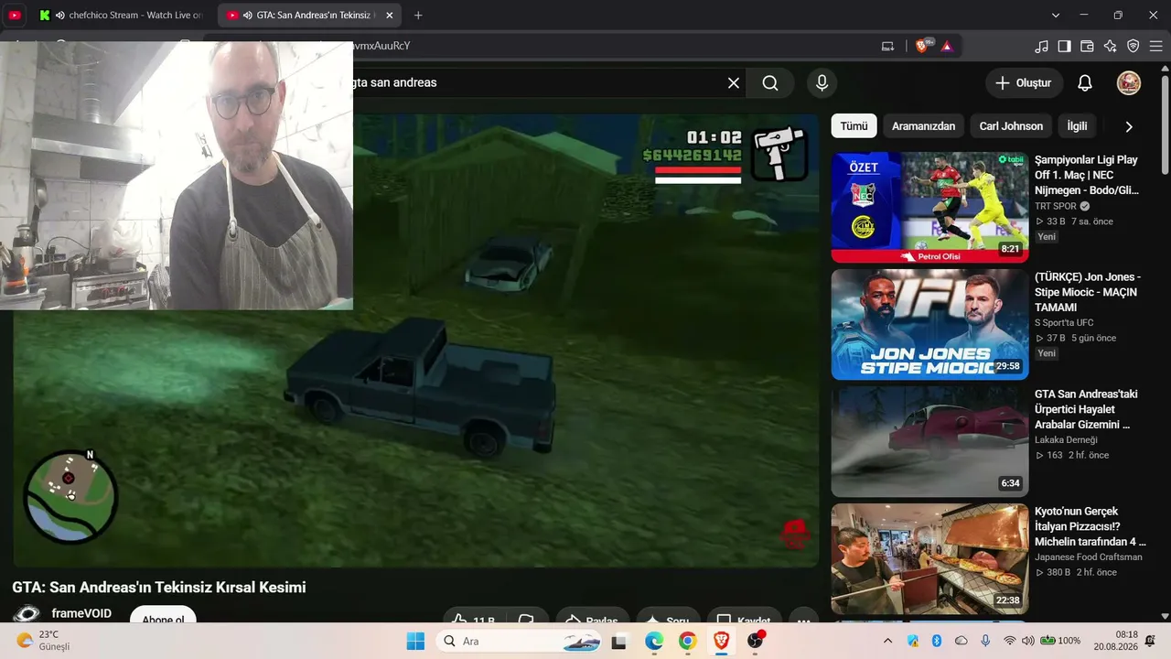The image size is (1171, 659).
Task: Open the Wi-Fi network tray icon
Action: click(x=1010, y=641)
